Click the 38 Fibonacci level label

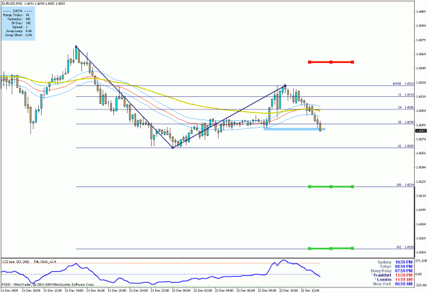406,122
